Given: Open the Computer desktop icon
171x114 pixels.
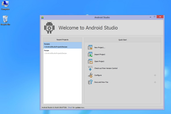Looking at the screenshot, I should click(x=5, y=5).
